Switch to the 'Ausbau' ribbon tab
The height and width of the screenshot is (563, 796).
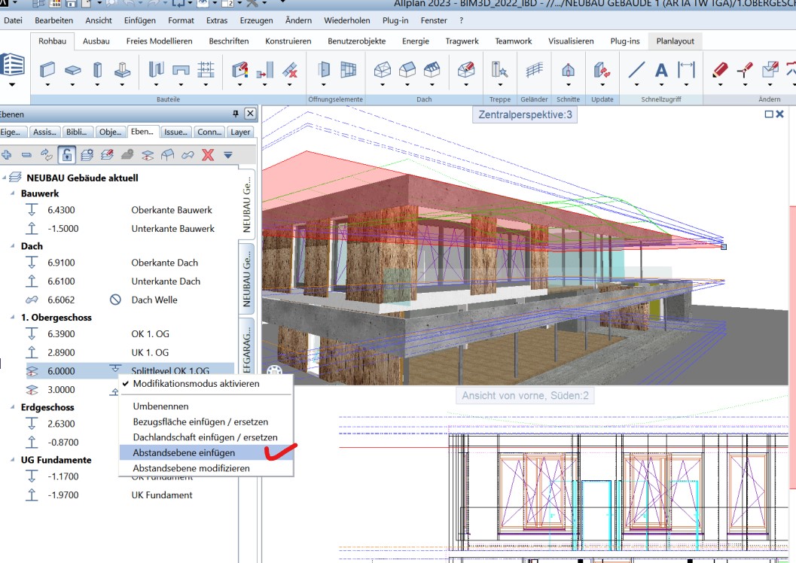click(96, 41)
